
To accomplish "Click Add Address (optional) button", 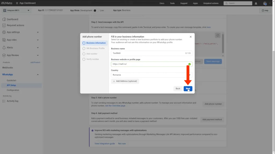I will (125, 81).
